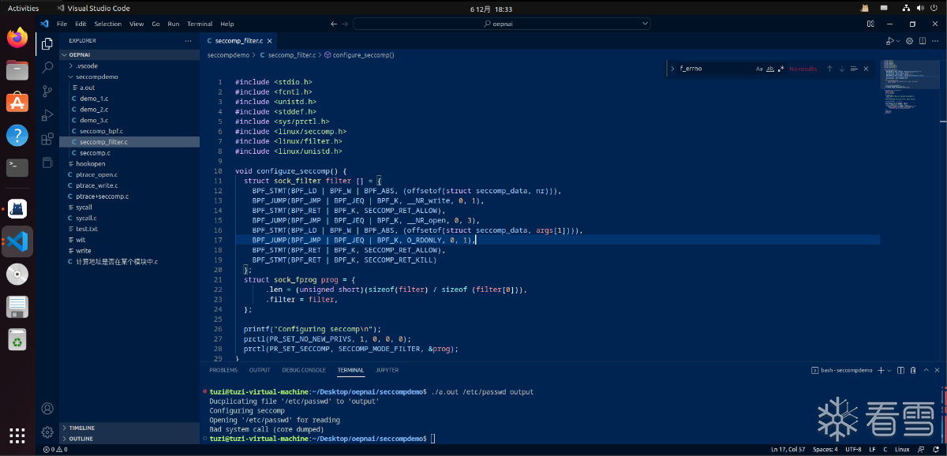Screen dimensions: 947x456
Task: Open the Extensions view
Action: pyautogui.click(x=47, y=139)
